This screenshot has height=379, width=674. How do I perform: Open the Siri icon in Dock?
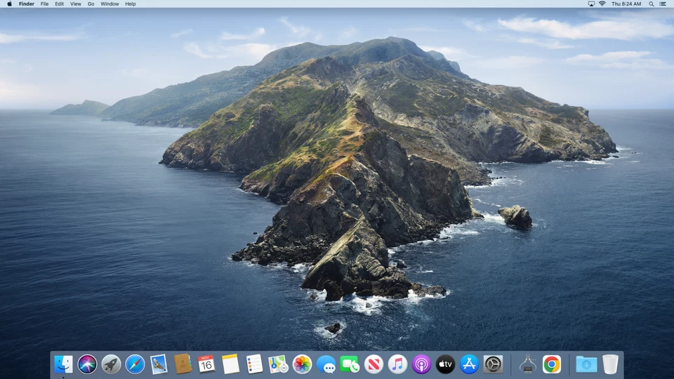point(87,364)
